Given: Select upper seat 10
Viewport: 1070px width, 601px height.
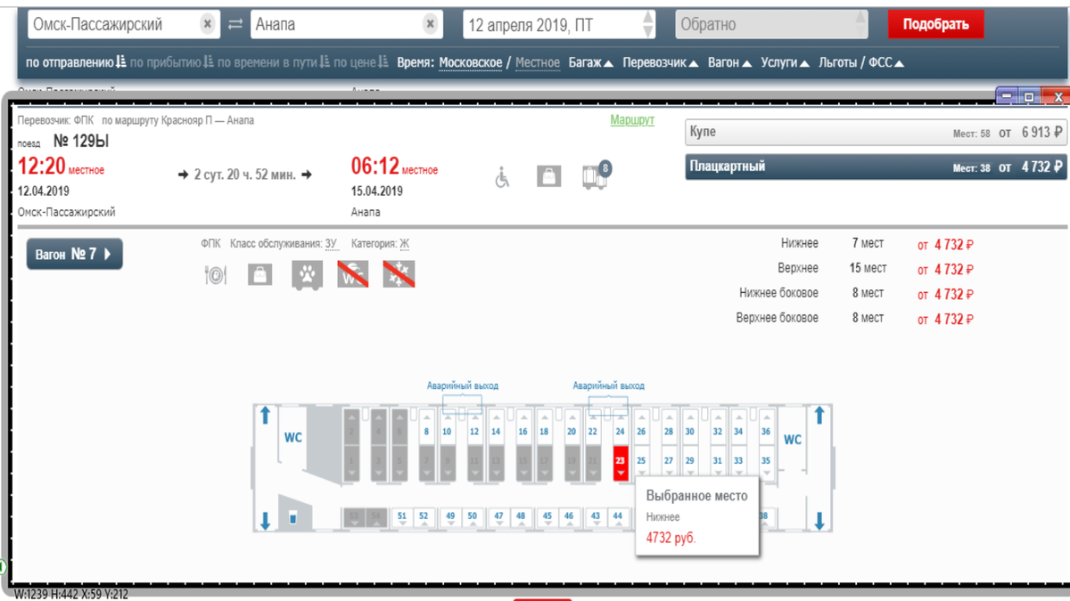Looking at the screenshot, I should pyautogui.click(x=448, y=426).
